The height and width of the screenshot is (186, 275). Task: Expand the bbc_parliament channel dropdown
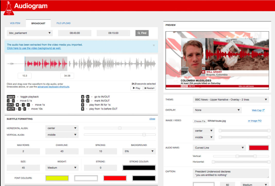(30, 33)
